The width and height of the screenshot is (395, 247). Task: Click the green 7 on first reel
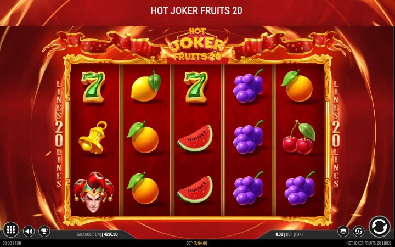[93, 87]
